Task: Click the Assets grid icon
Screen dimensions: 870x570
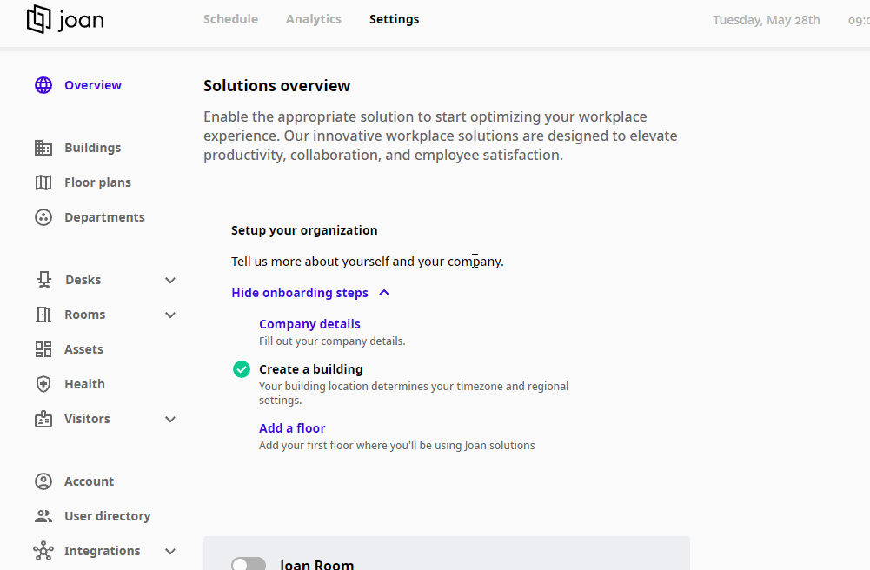Action: (x=43, y=348)
